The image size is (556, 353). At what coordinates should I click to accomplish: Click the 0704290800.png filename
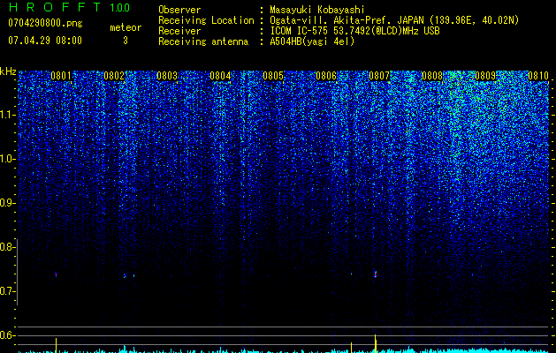pyautogui.click(x=45, y=24)
